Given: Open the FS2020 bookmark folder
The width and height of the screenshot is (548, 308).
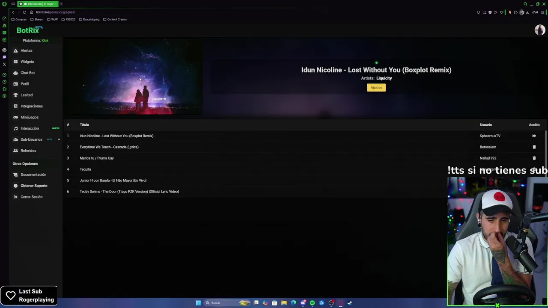Looking at the screenshot, I should click(x=68, y=19).
